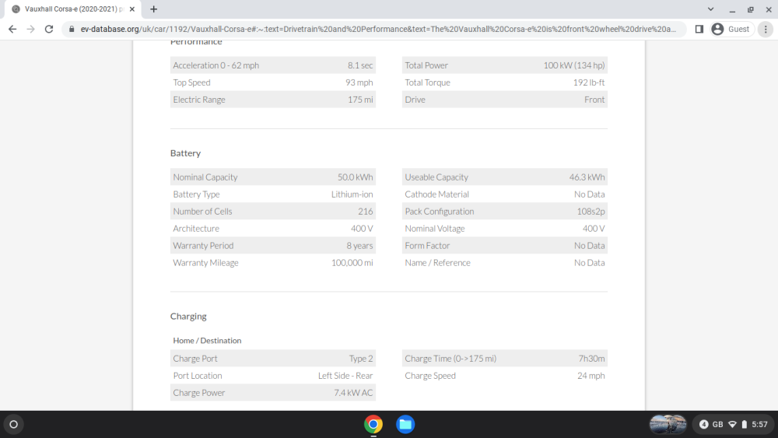Viewport: 778px width, 438px height.
Task: Click the 'Top Speed' label
Action: 191,82
